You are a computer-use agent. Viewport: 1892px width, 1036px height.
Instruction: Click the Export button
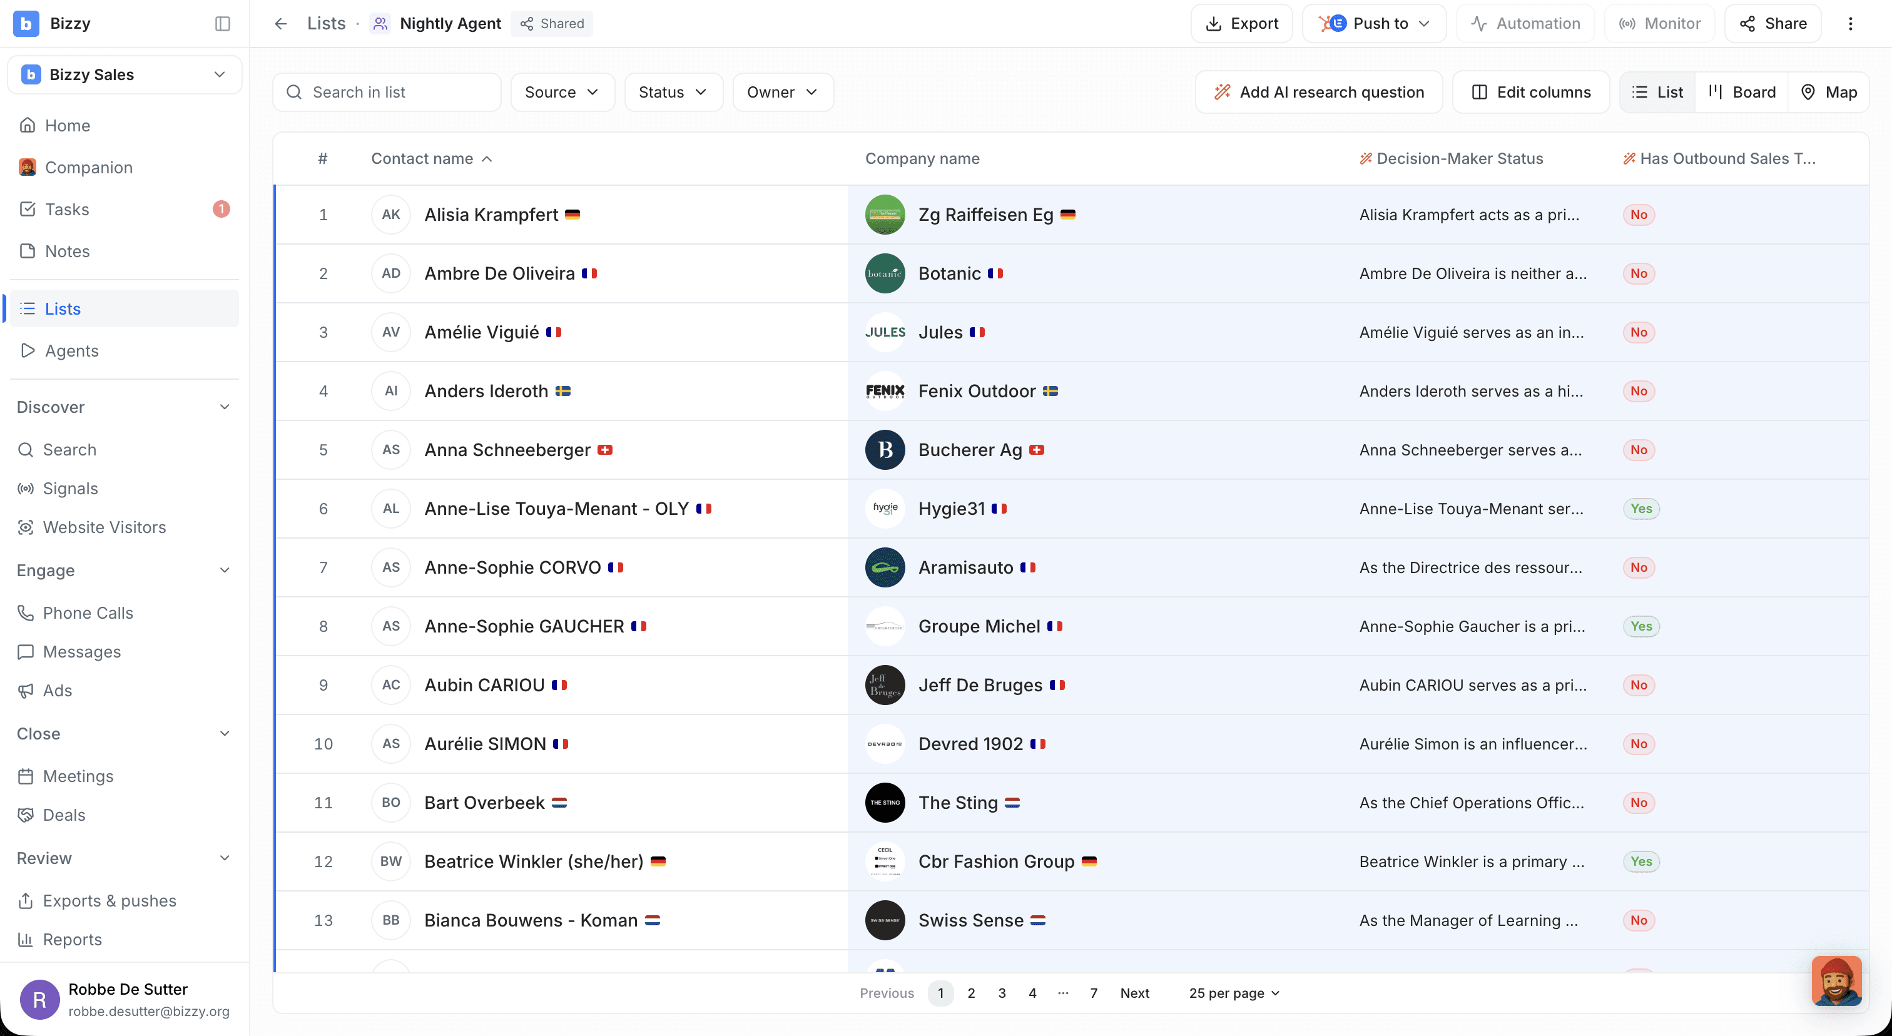click(x=1242, y=24)
